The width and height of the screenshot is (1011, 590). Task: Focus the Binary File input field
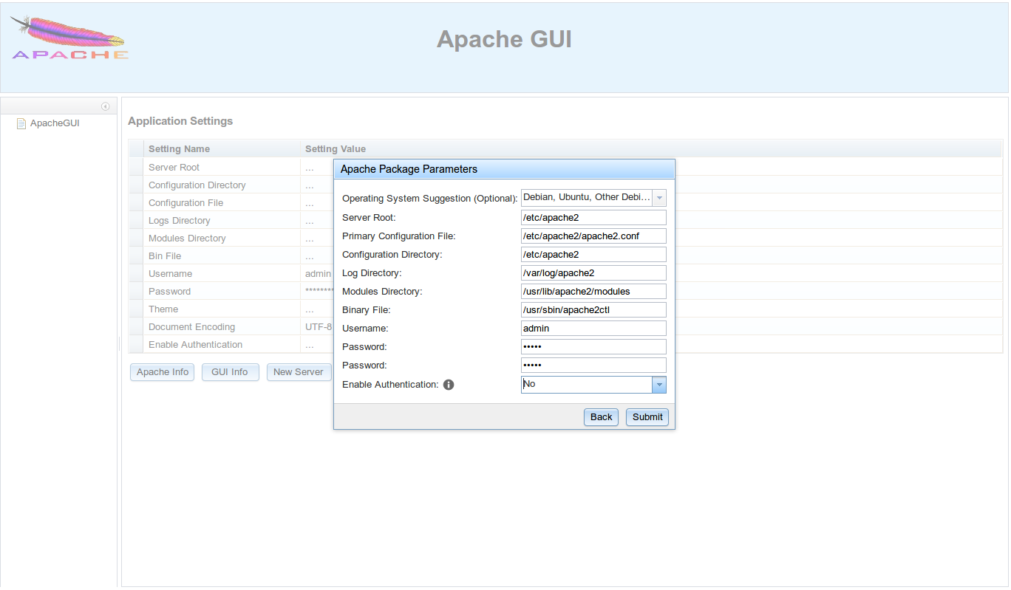point(593,309)
